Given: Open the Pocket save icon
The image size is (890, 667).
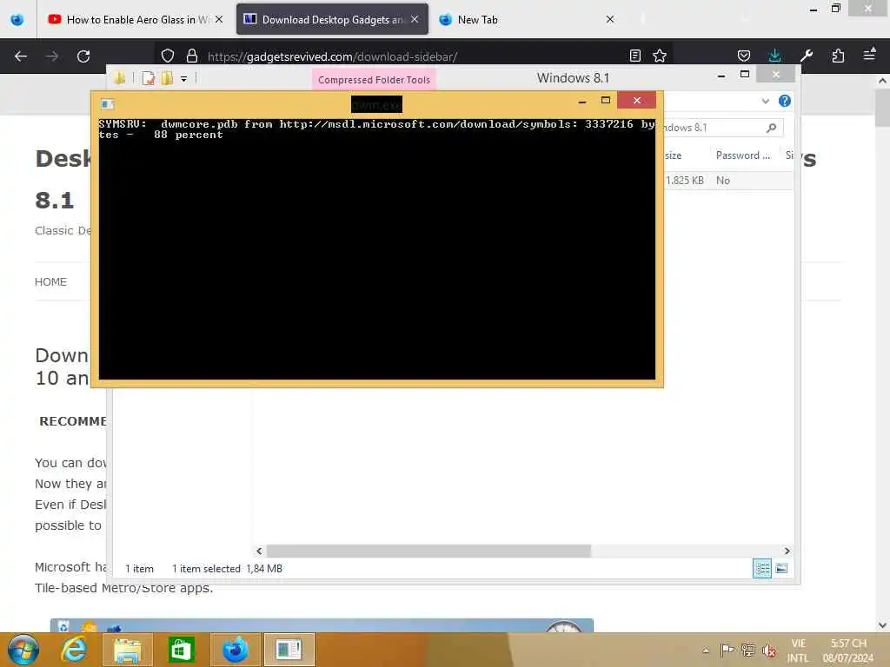Looking at the screenshot, I should [744, 56].
